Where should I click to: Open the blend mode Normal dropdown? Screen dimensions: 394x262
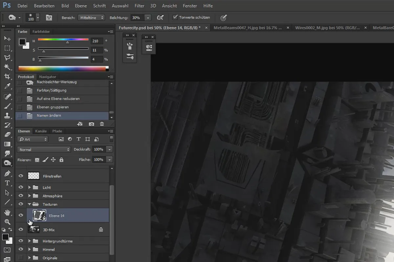point(44,149)
